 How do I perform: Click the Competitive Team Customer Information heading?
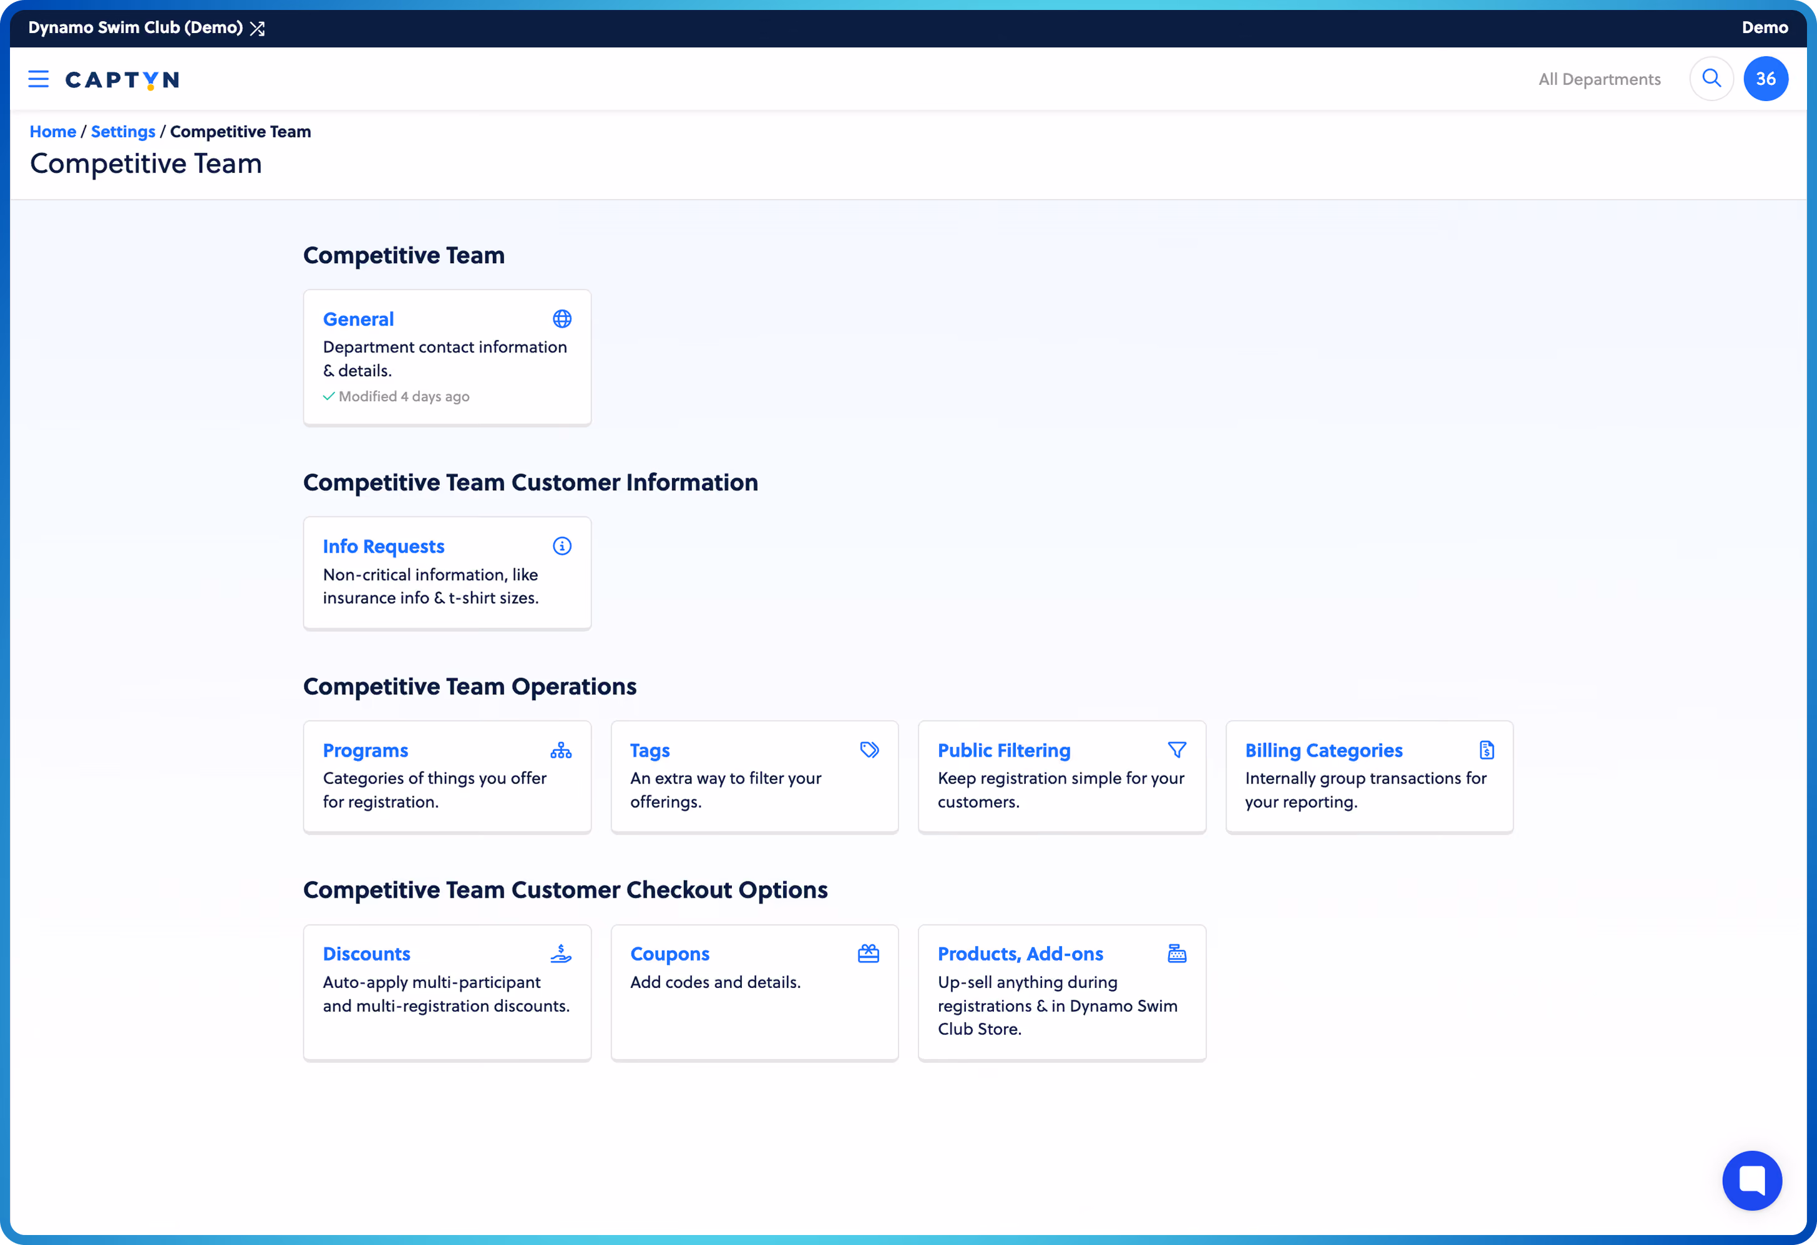(x=531, y=482)
